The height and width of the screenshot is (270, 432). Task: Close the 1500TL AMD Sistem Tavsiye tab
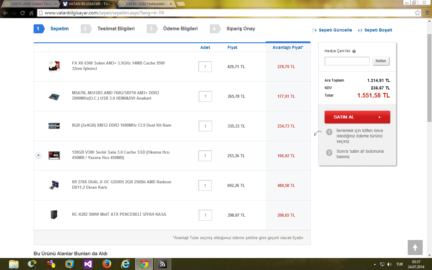point(56,4)
